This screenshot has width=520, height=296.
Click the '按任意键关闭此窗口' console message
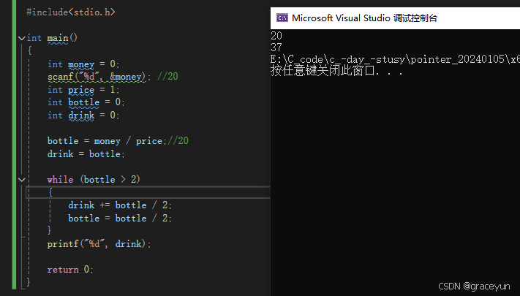(x=336, y=71)
